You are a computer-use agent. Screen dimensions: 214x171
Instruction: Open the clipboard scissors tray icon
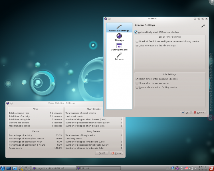182,168
